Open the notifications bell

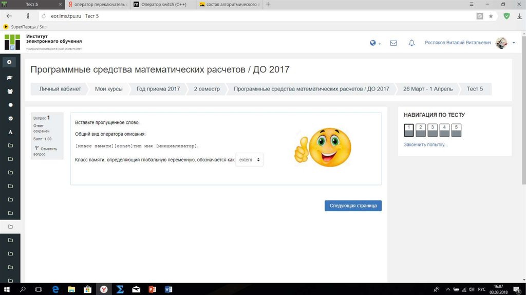tap(411, 43)
